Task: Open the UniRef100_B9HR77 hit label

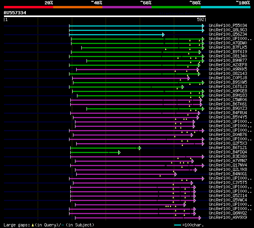Action: (228, 60)
